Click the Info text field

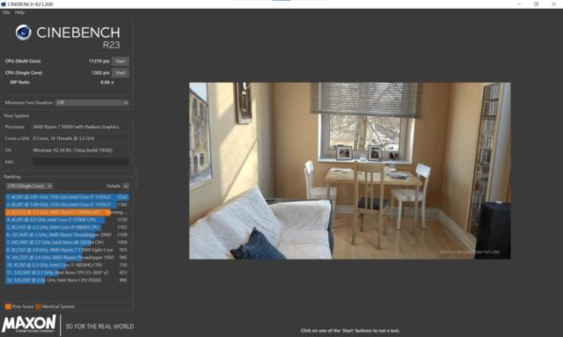(81, 162)
